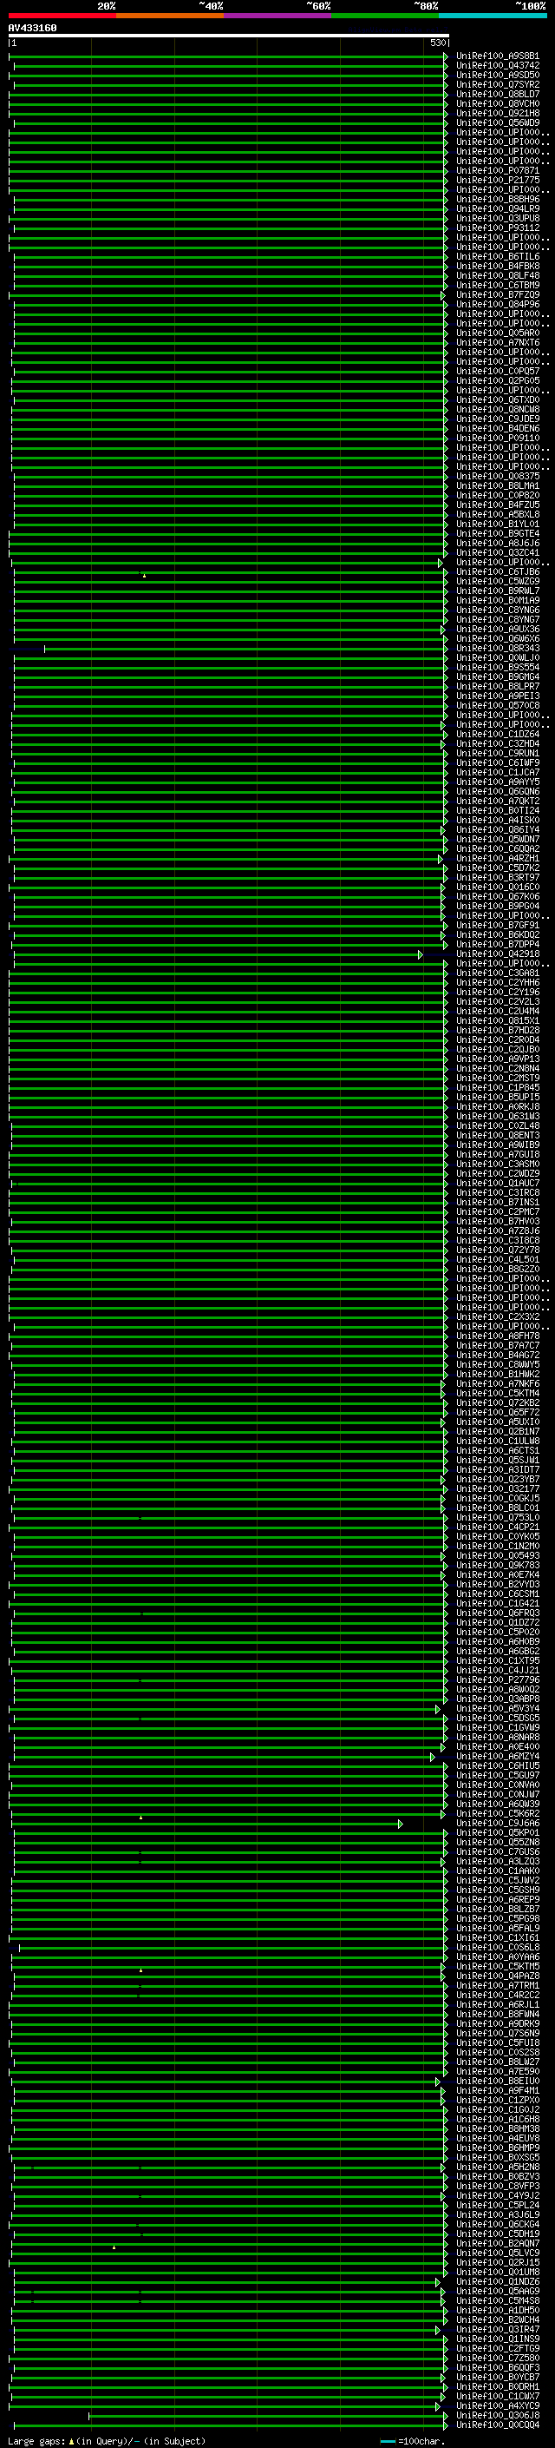This screenshot has height=2448, width=555.
Task: Select the UniRef100_C3GA81 label
Action: coord(497,973)
